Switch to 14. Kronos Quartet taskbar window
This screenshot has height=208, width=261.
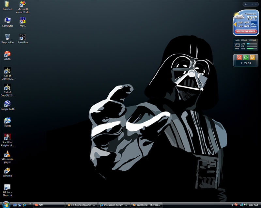click(82, 205)
